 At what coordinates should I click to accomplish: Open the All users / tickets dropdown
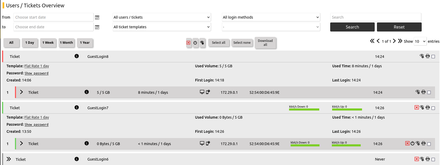click(162, 17)
